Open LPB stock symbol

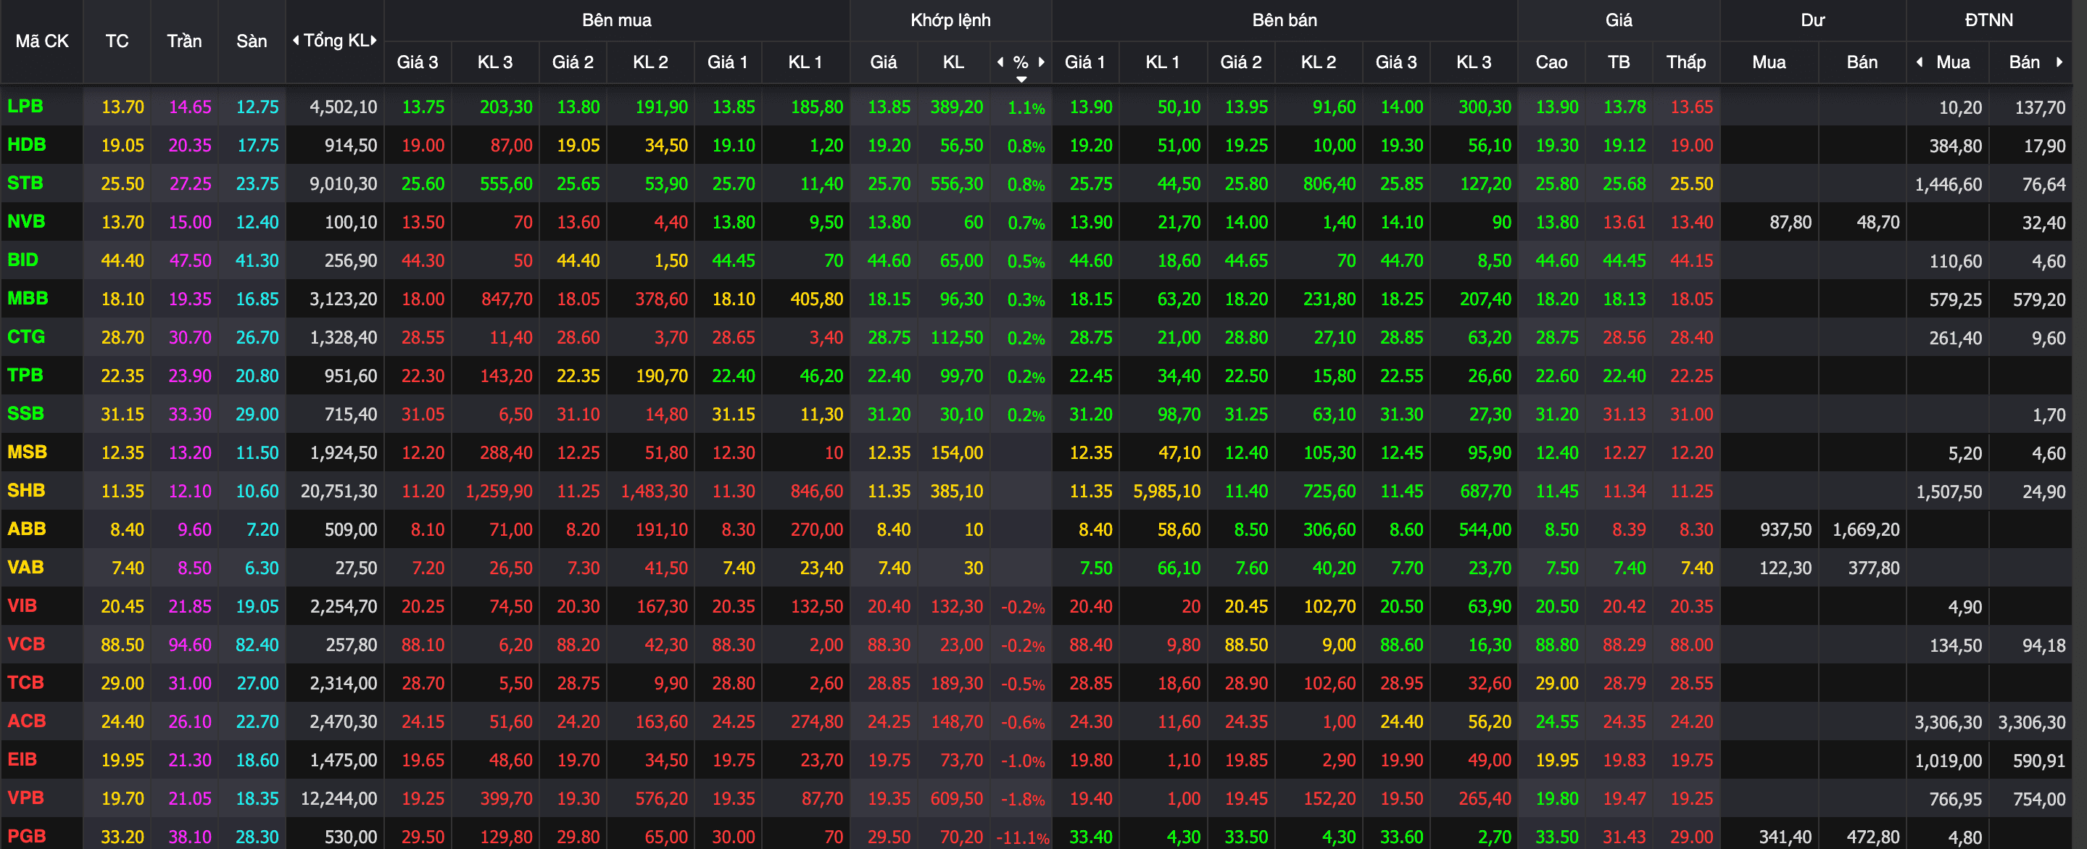[25, 106]
